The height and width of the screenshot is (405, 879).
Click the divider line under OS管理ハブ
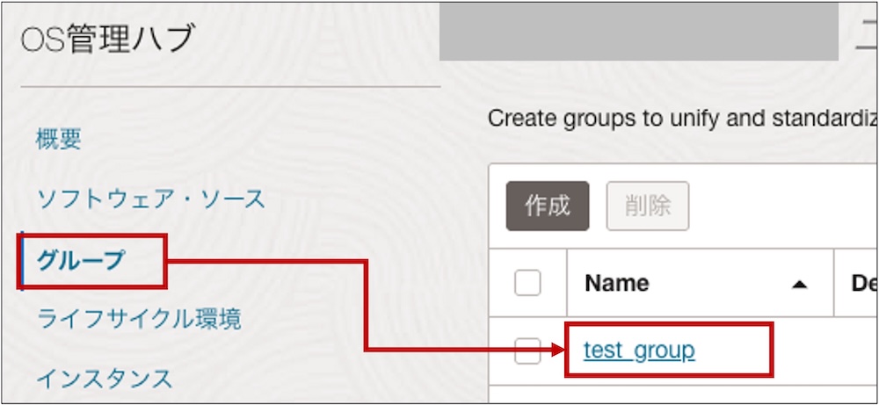tap(229, 87)
